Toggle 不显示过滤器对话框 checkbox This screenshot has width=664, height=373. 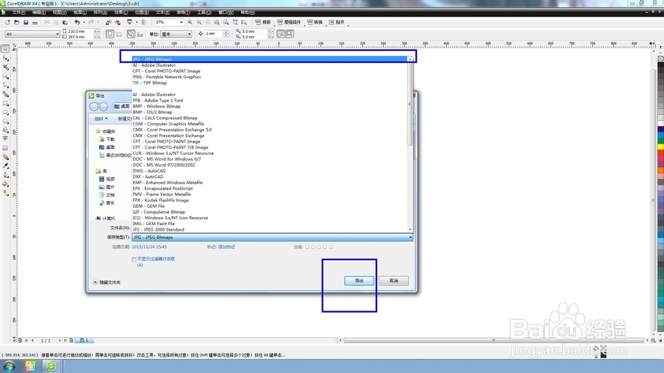pos(134,260)
